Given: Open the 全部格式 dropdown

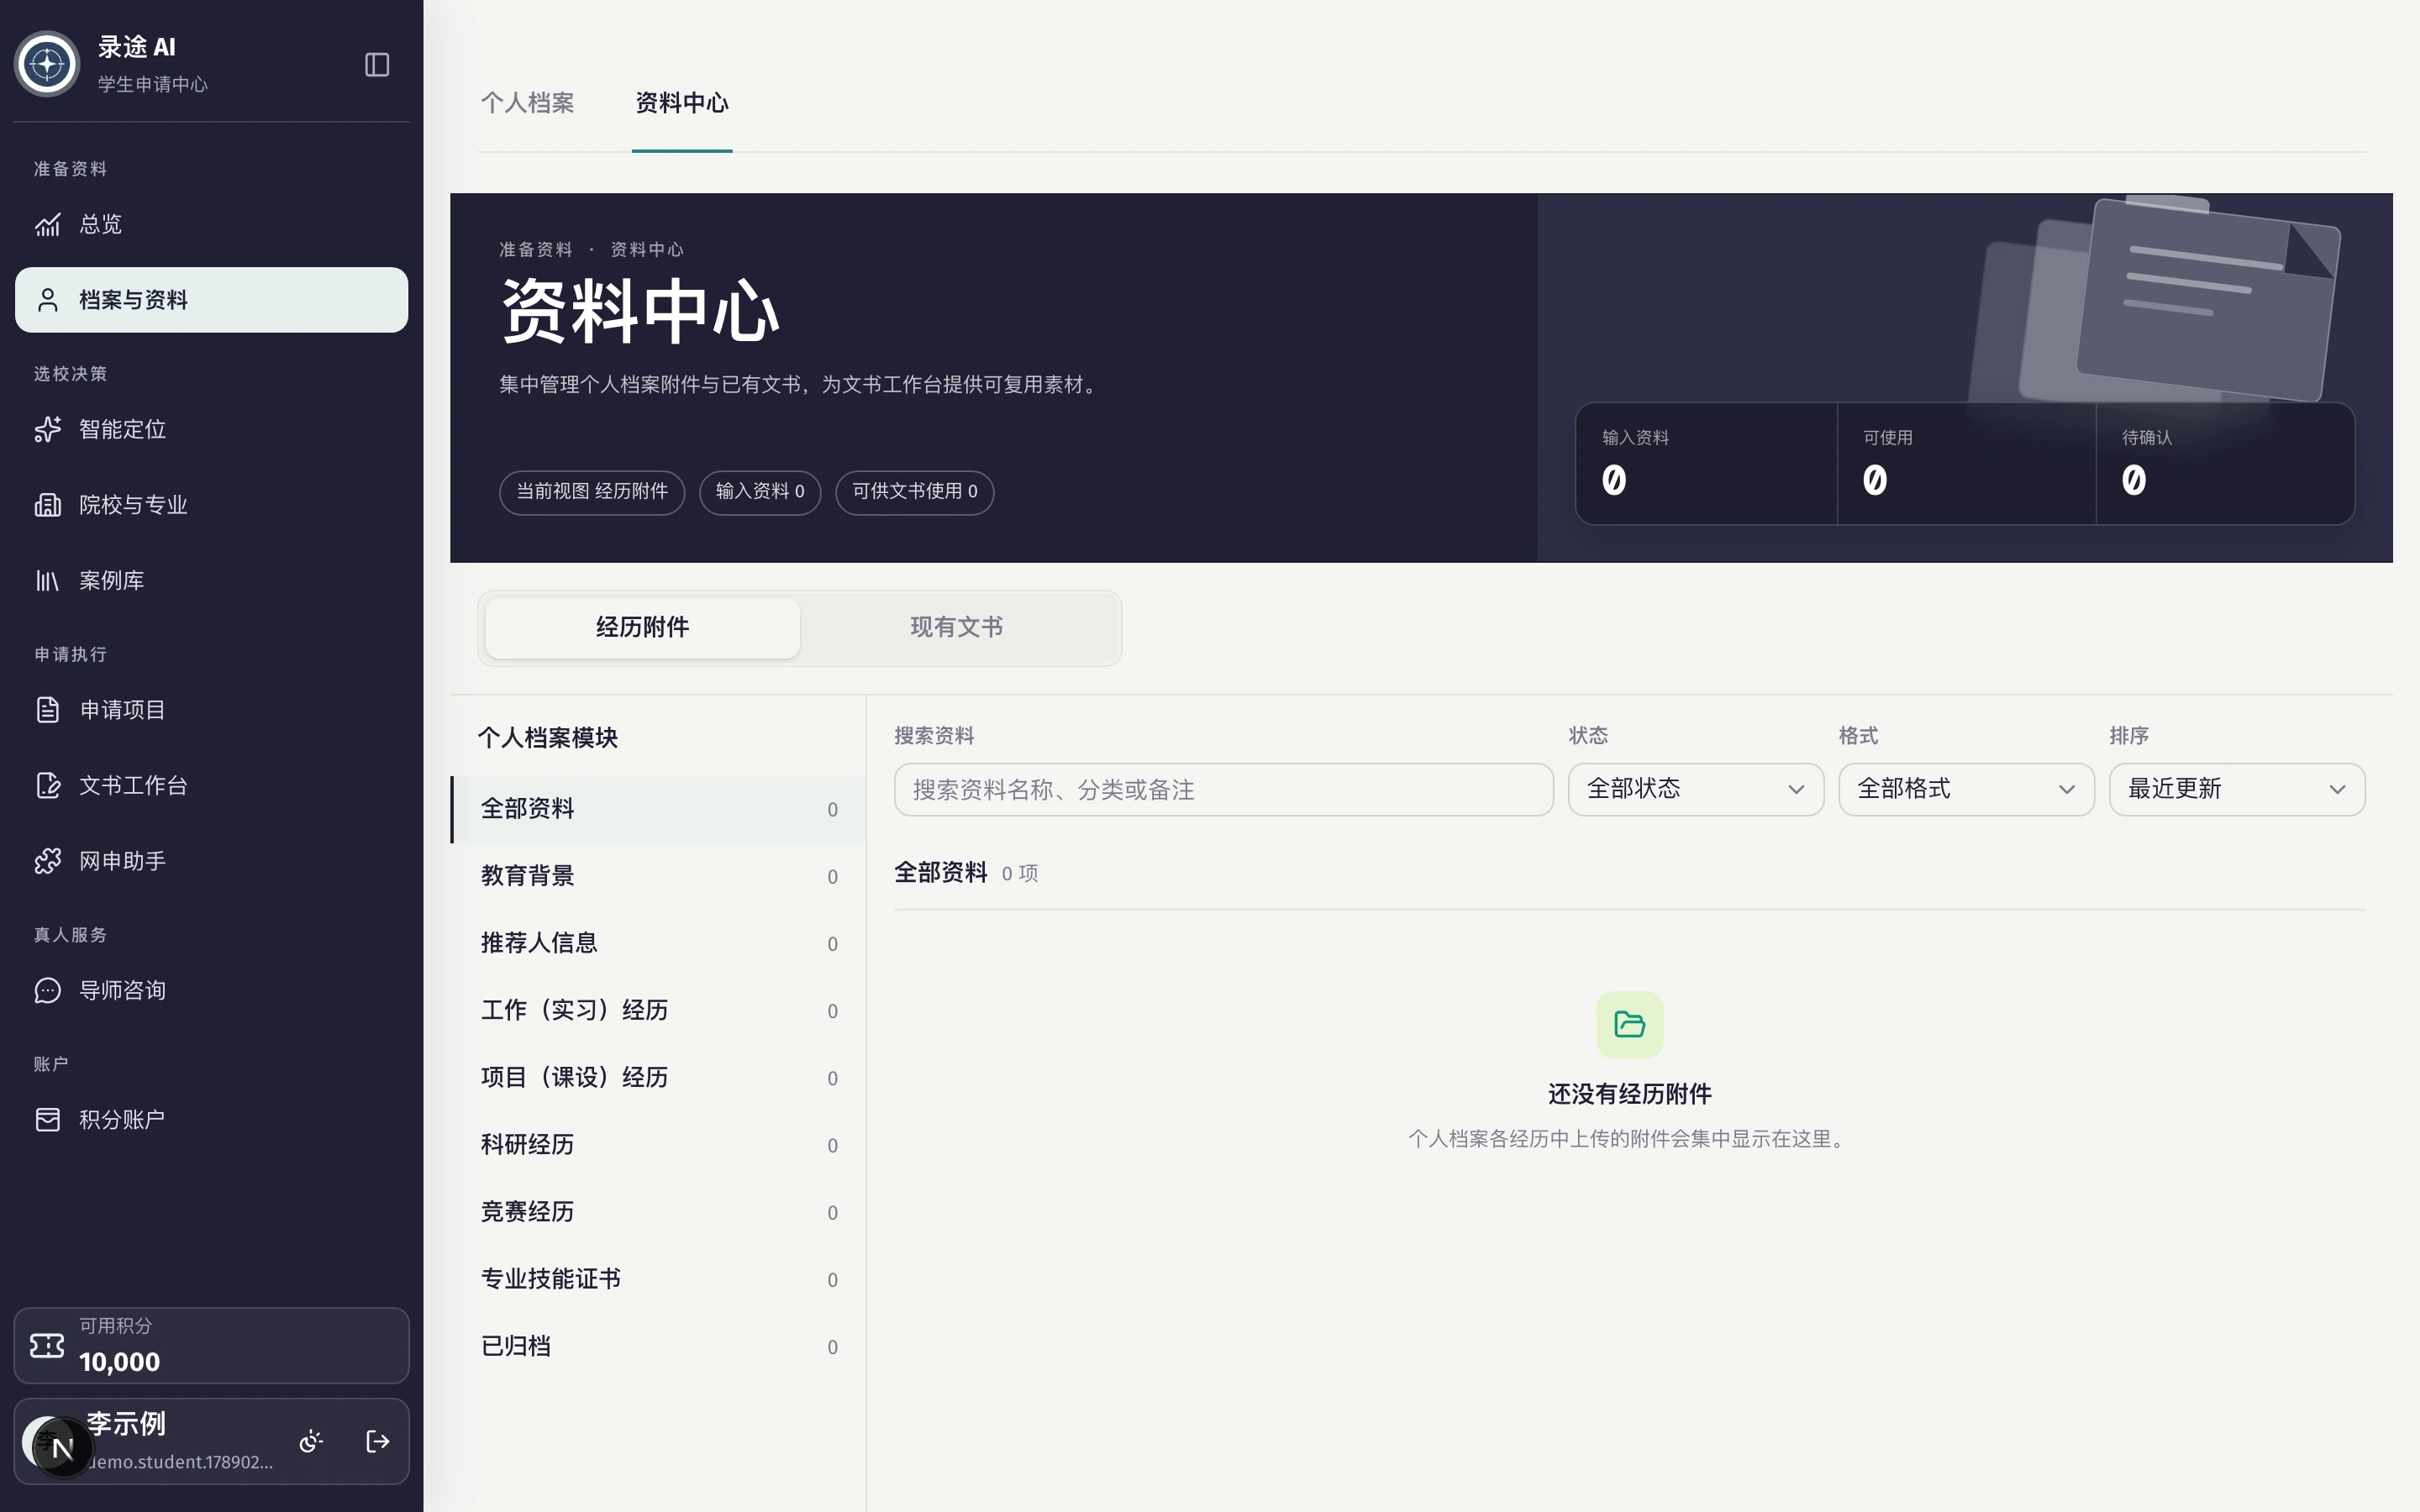Looking at the screenshot, I should (x=1966, y=790).
